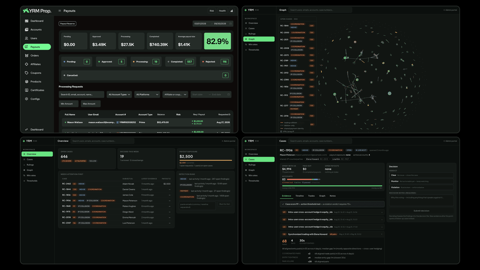Collapse Synchronized trading with Elena Howard finding

332,234
